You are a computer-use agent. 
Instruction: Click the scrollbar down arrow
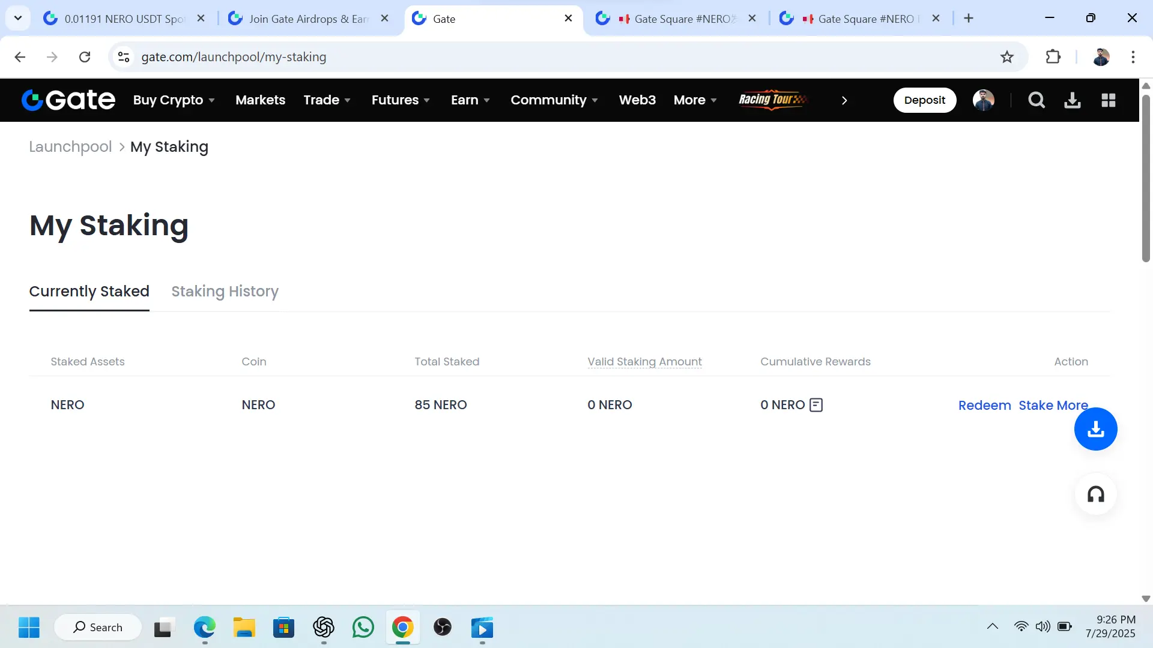1146,598
